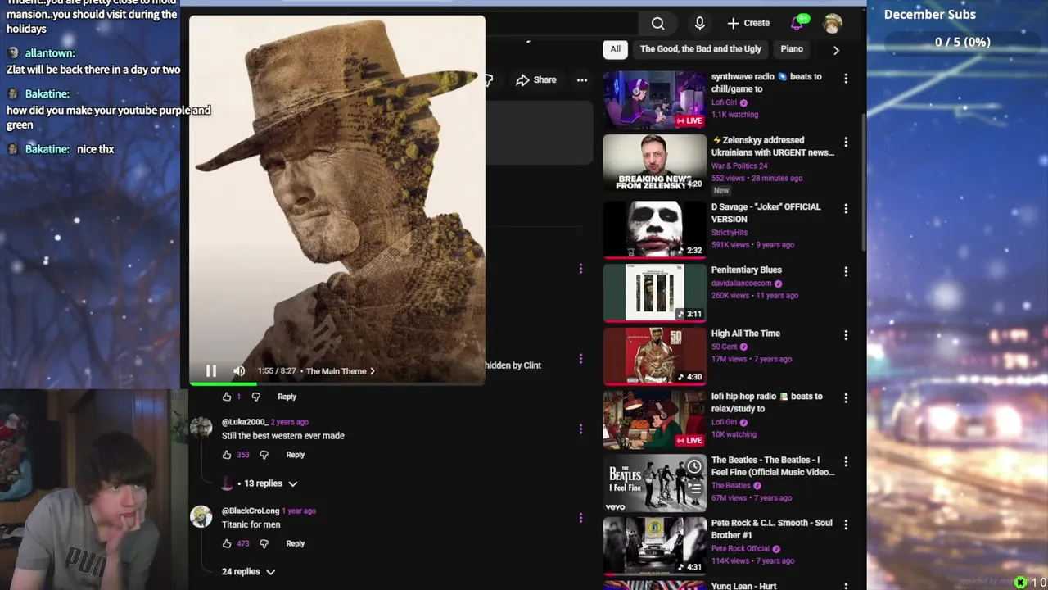Open options for High All The Time
This screenshot has width=1048, height=590.
pos(846,335)
